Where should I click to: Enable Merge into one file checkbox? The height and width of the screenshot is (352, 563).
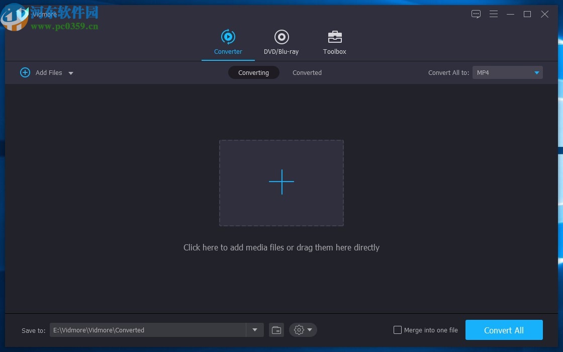(x=398, y=330)
